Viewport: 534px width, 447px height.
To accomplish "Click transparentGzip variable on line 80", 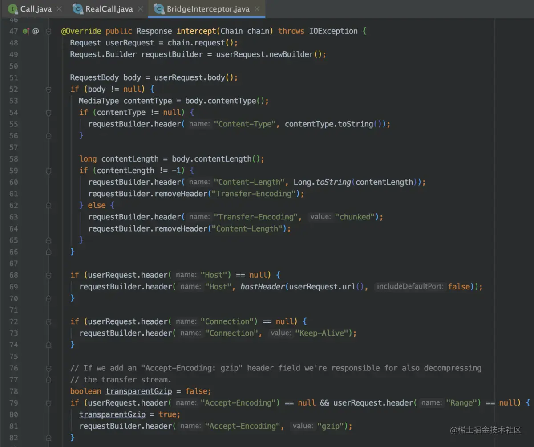I will 112,414.
